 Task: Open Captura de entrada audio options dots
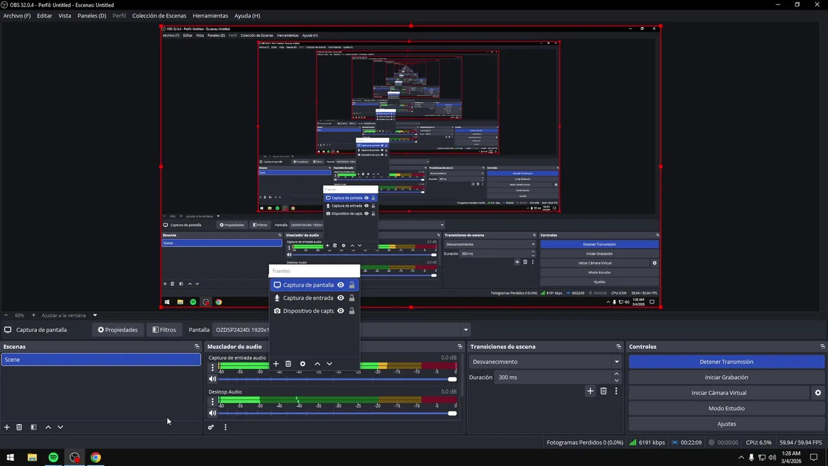click(212, 368)
